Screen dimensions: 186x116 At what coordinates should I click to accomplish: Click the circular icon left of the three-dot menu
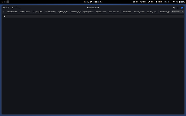[174, 8]
